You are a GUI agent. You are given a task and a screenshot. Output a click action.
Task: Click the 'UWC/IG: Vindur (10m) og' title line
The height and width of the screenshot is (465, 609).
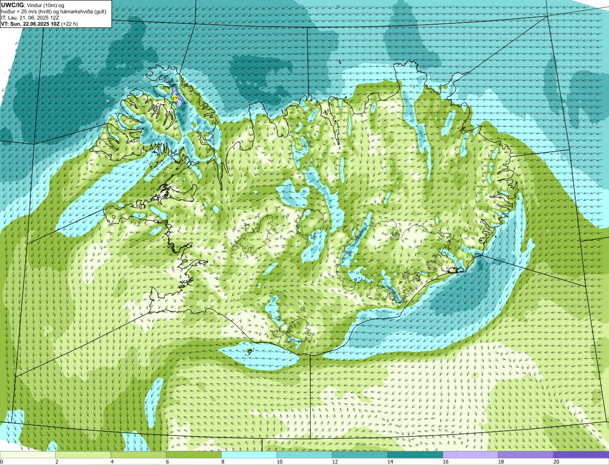coord(33,5)
